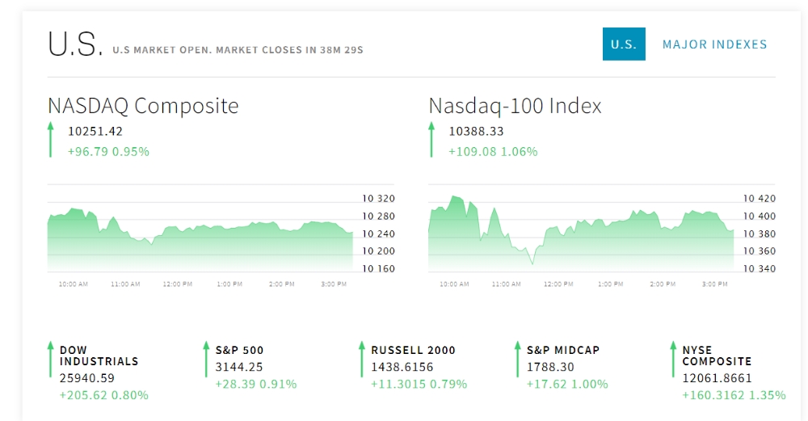
Task: Click 12:00 PM on NASDAQ Composite chart
Action: 177,284
